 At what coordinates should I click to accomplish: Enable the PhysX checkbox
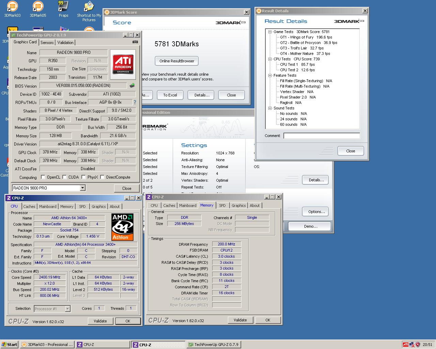coord(83,177)
